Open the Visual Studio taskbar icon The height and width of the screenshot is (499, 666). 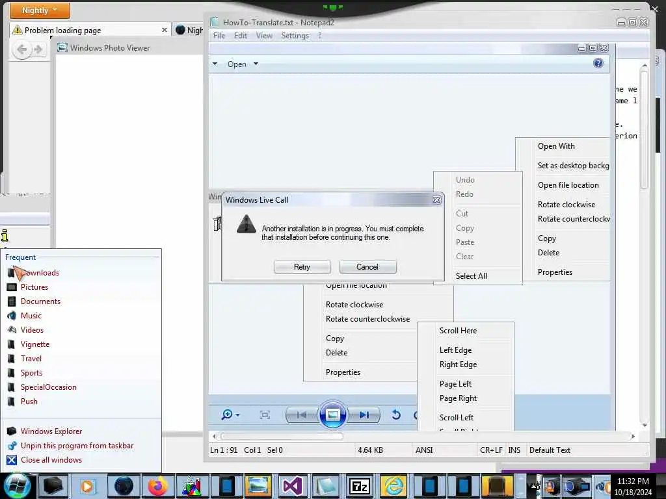coord(292,486)
